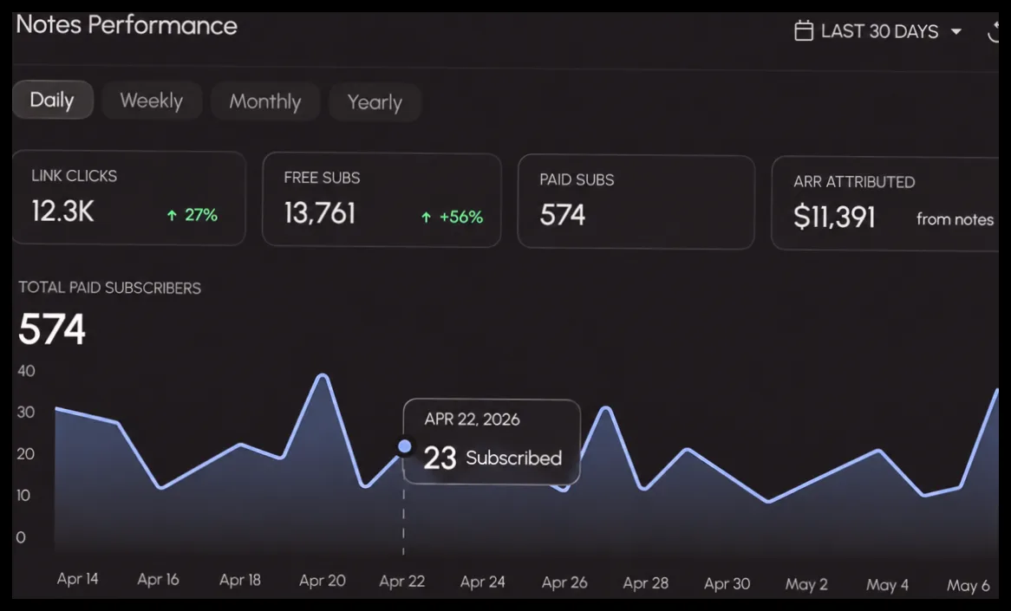Click the $11,391 ARR attributed value

pyautogui.click(x=834, y=218)
